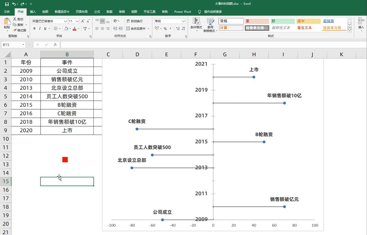Apply the 检查单元格 cell style
367x235 pixels.
257,28
